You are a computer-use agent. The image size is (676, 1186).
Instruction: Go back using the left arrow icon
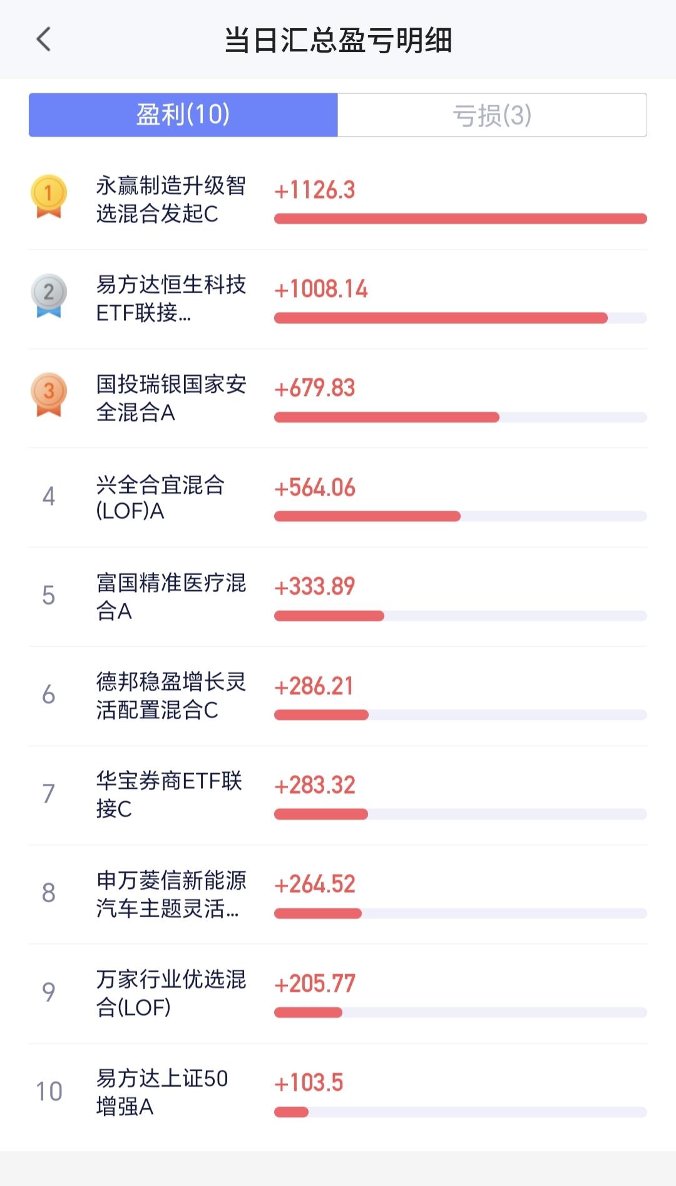43,39
